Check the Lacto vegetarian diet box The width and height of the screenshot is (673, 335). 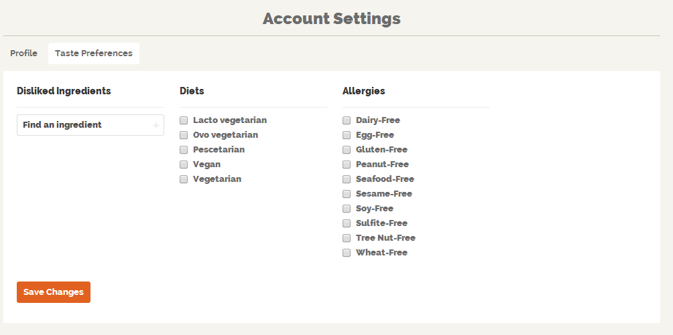(x=184, y=120)
